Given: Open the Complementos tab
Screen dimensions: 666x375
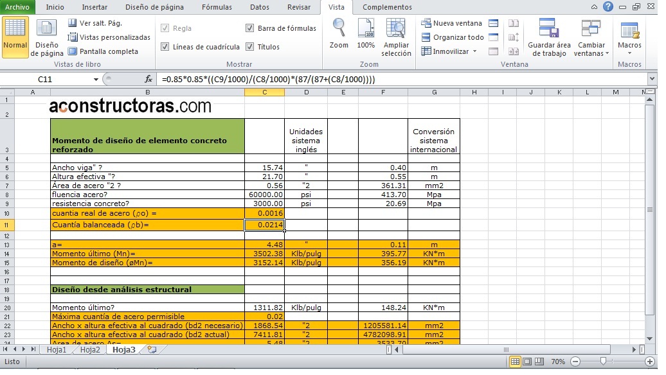Looking at the screenshot, I should 387,7.
